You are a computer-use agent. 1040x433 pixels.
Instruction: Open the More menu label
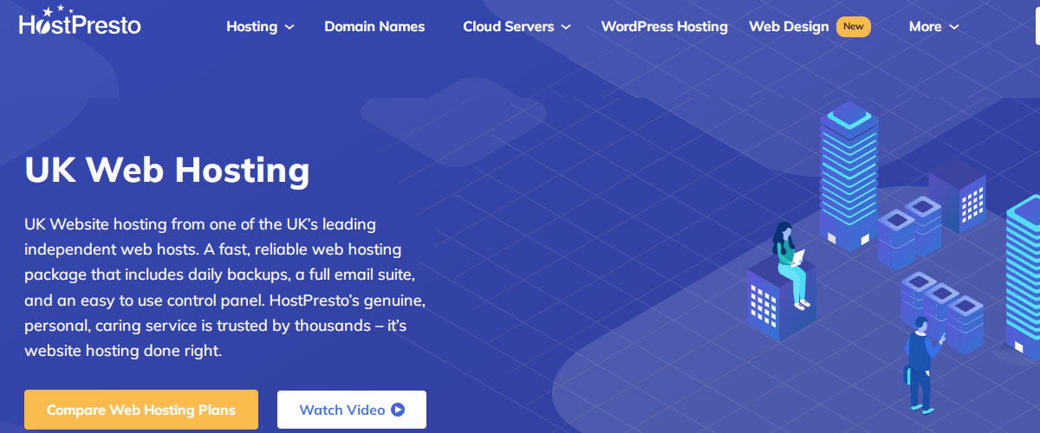[925, 26]
